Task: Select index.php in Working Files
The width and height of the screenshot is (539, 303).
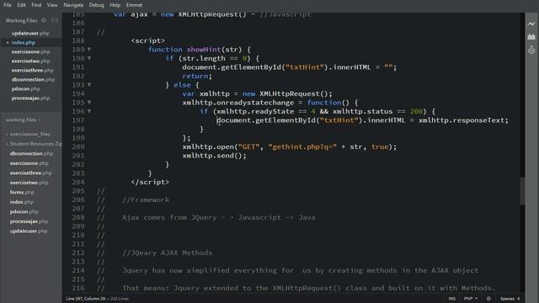Action: tap(24, 43)
